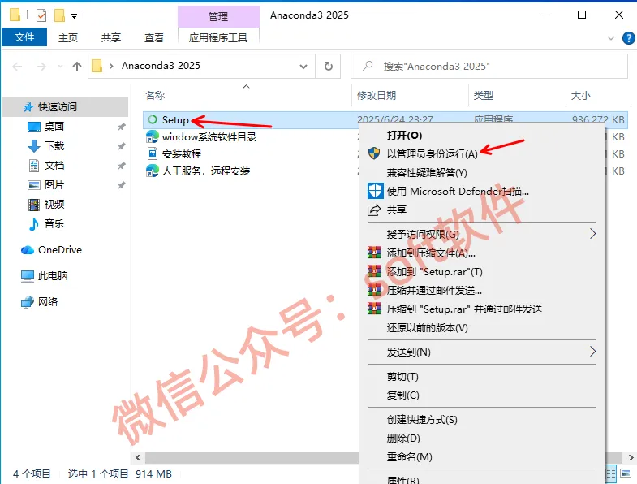Open the recent locations dropdown arrow
Screen dimensions: 637x484
tap(60, 67)
